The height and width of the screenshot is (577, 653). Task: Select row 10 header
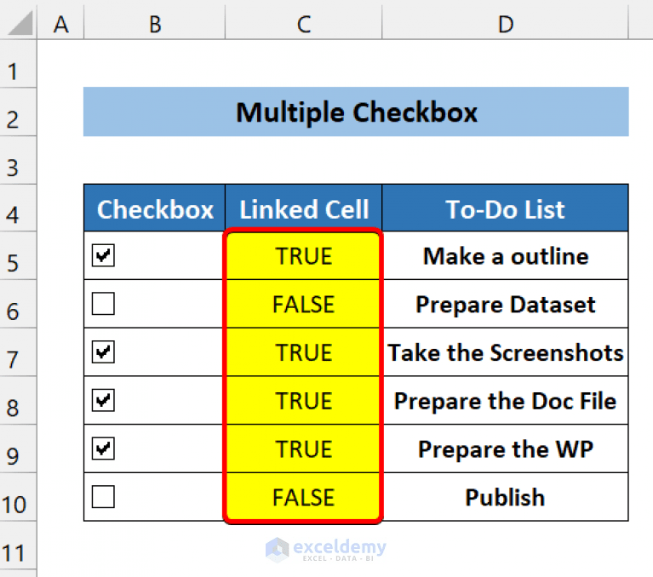pos(18,497)
